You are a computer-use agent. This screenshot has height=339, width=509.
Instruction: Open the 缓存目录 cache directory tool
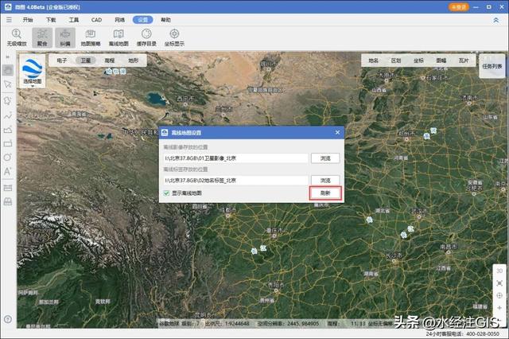[x=146, y=37]
